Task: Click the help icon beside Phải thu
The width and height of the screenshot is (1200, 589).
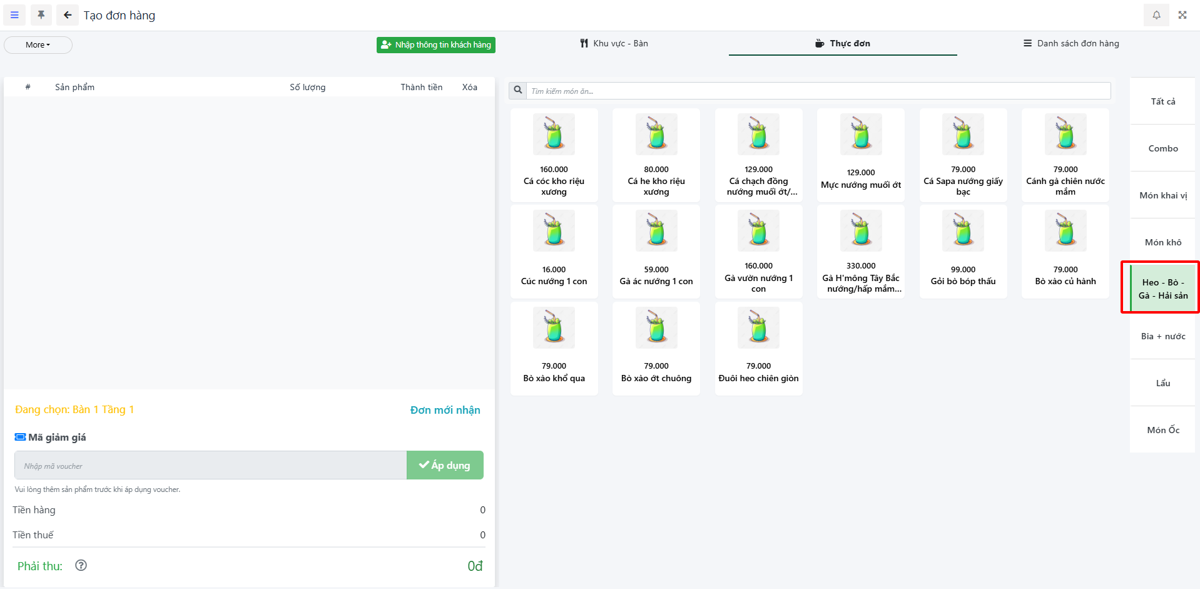Action: (x=81, y=565)
